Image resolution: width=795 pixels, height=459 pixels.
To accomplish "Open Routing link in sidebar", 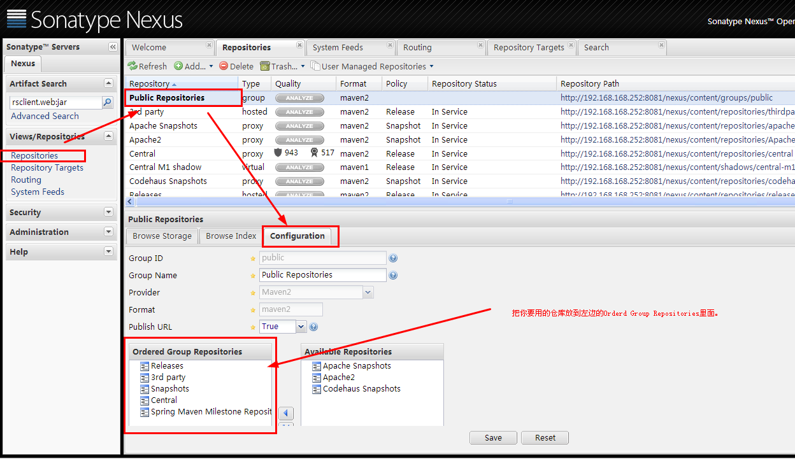I will click(26, 180).
